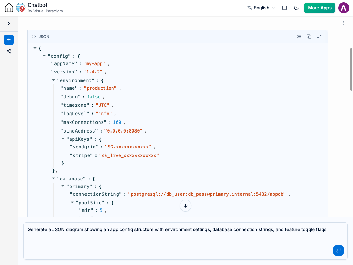This screenshot has width=353, height=265.
Task: Click the "appName" key
Action: coord(64,64)
